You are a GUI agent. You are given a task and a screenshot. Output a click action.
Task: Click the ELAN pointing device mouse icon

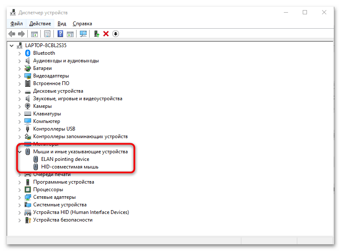click(x=36, y=159)
